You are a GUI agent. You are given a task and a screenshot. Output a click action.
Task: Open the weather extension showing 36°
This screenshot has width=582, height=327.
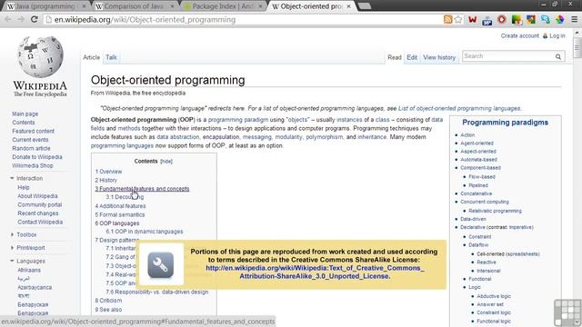487,20
